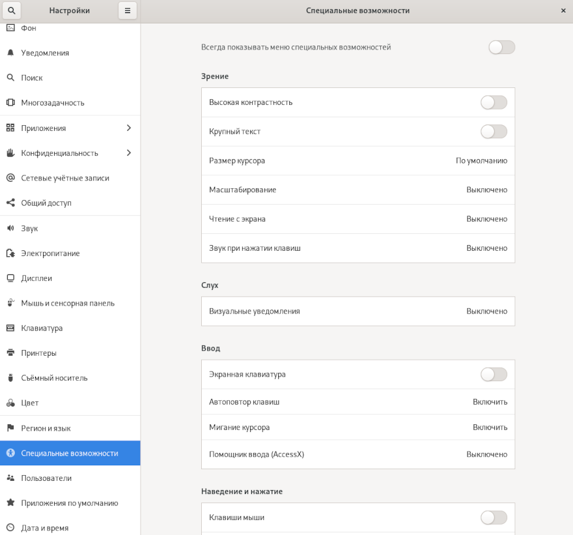The height and width of the screenshot is (535, 573).
Task: Click the bell icon for Уведомления
Action: point(10,53)
